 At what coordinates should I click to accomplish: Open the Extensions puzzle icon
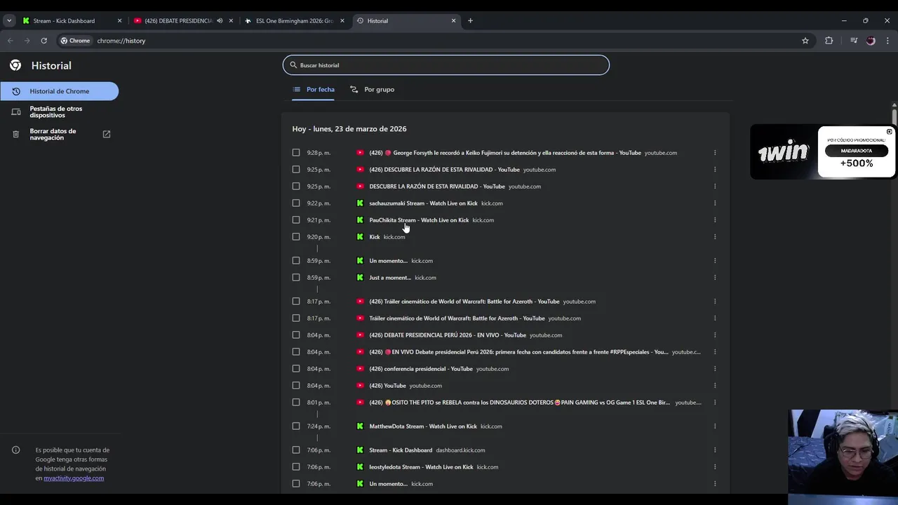(829, 41)
